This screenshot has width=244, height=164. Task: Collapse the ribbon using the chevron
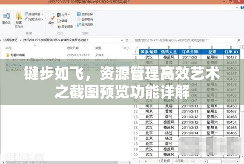point(237,7)
